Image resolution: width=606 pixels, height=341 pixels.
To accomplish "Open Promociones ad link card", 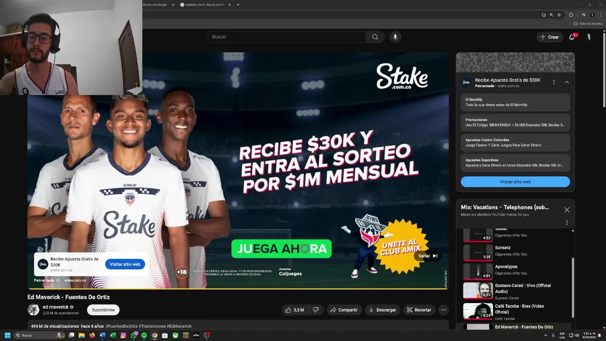I will click(x=515, y=122).
